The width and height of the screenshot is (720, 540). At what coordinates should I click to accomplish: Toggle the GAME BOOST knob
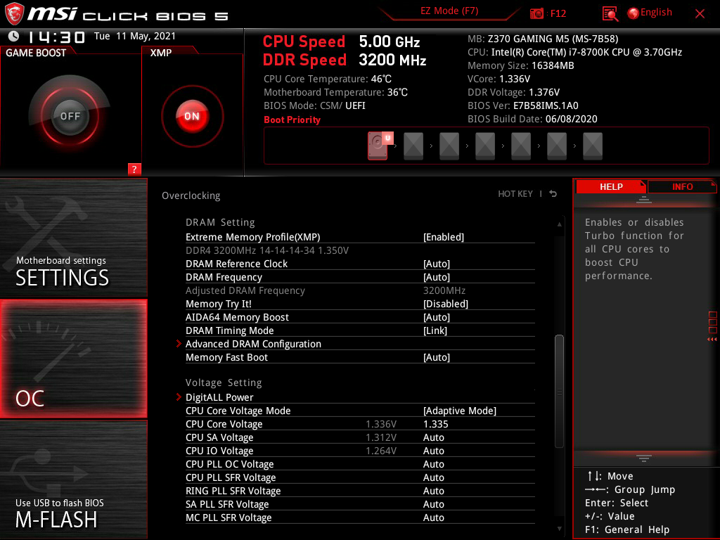click(70, 116)
